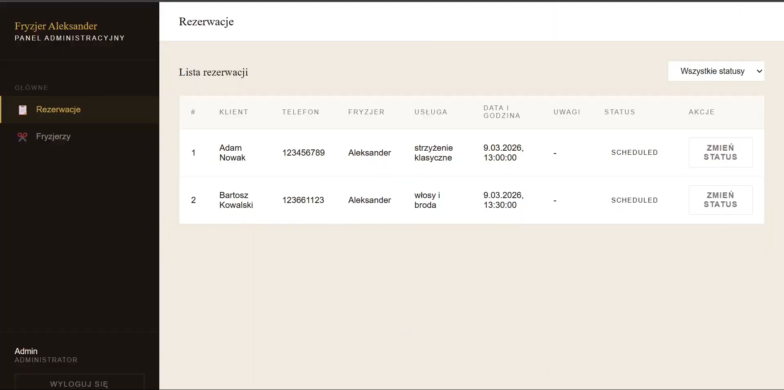
Task: Click the date 9.03.2026, 13:30:00
Action: tap(503, 200)
